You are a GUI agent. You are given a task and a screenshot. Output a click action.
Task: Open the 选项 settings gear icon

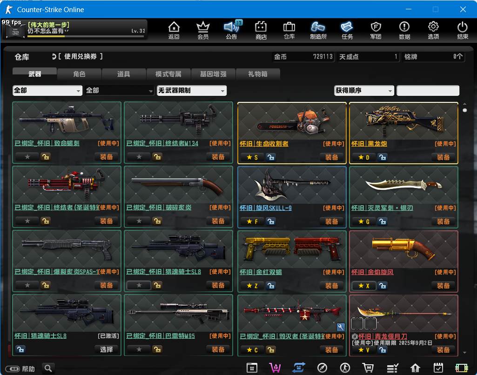click(x=433, y=30)
